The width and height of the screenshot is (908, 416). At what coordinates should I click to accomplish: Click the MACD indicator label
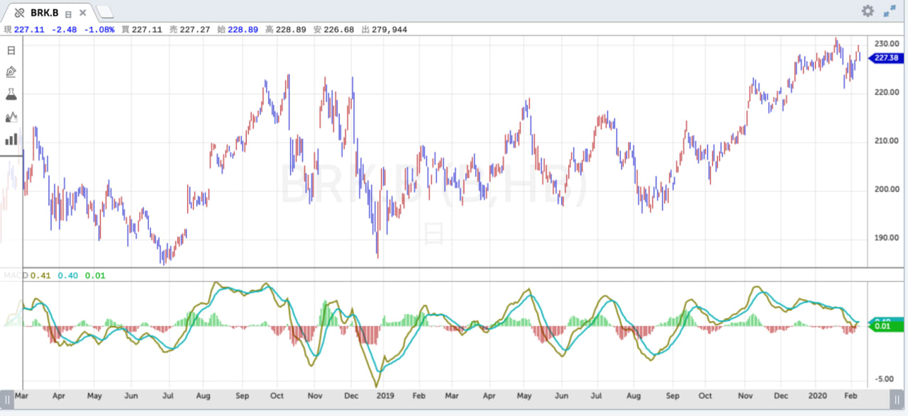16,275
